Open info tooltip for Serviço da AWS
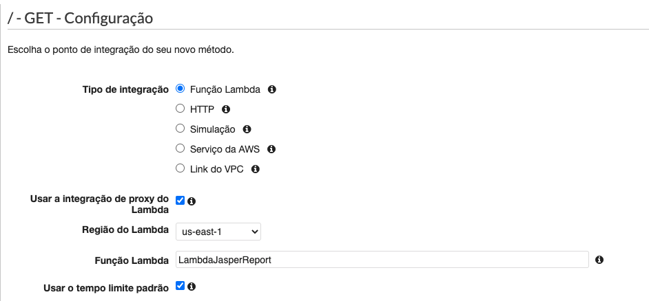 (271, 149)
